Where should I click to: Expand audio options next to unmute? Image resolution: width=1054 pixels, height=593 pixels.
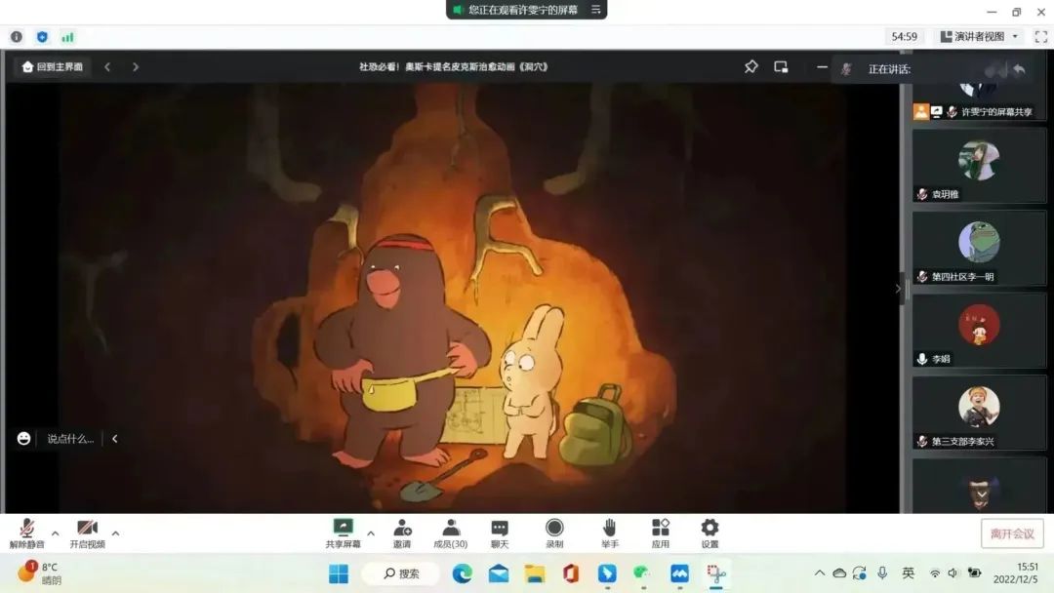tap(55, 534)
